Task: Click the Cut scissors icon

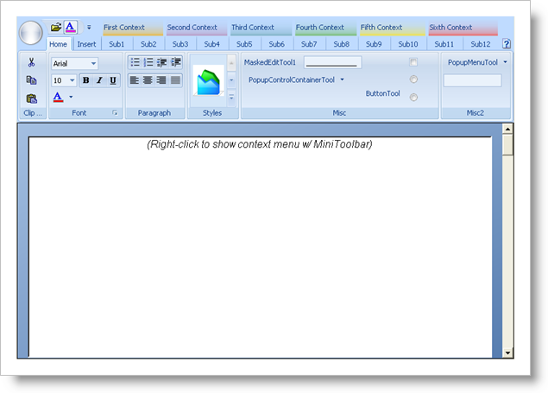Action: (31, 62)
